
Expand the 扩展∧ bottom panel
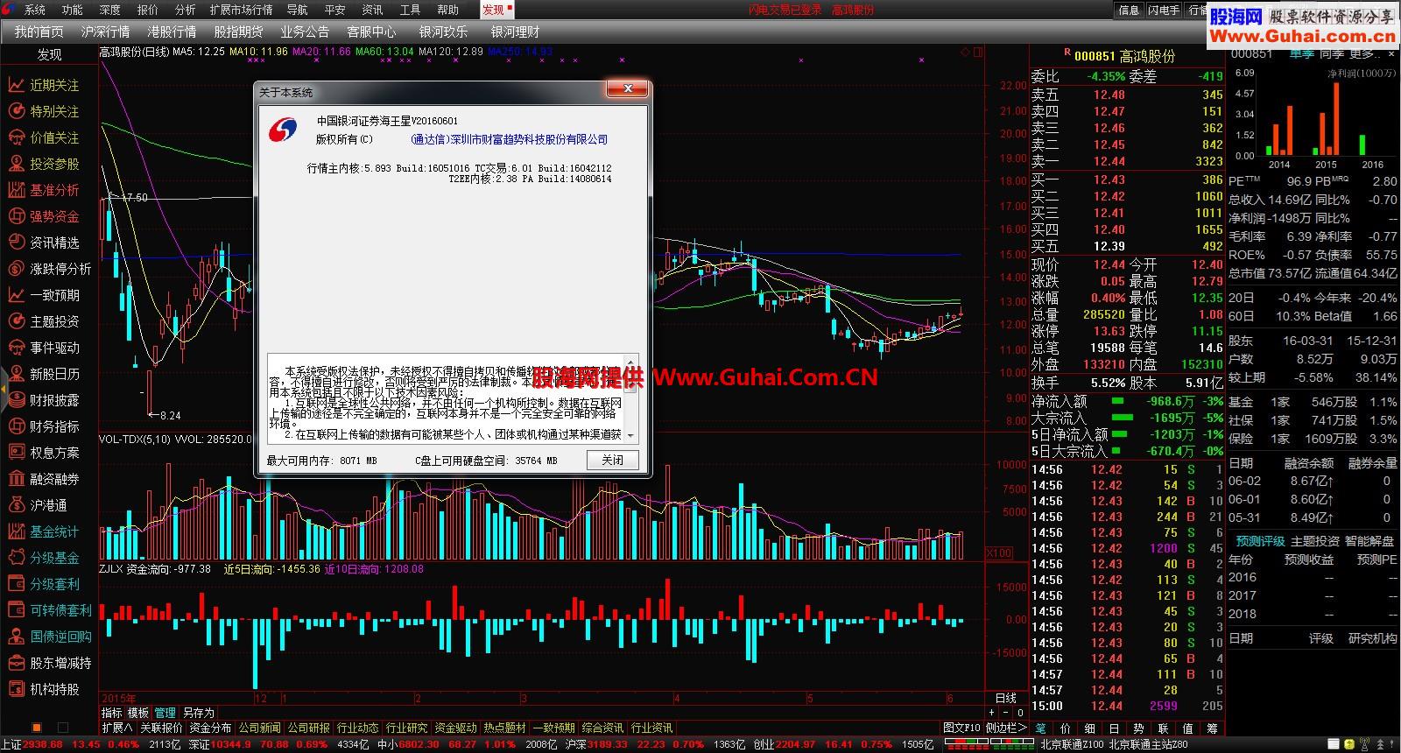116,728
